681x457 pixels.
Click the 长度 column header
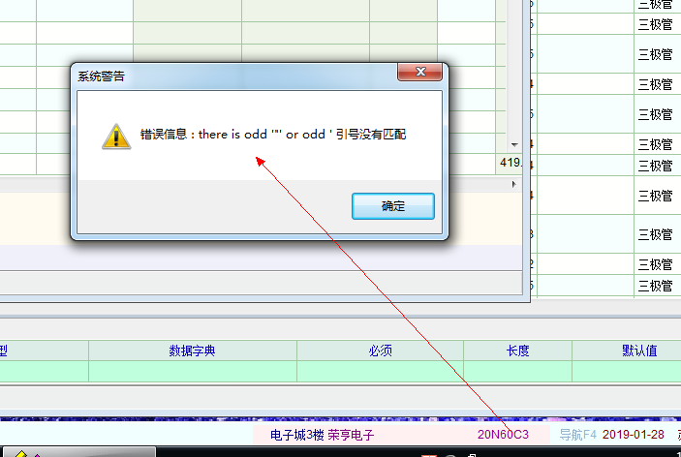pos(517,350)
